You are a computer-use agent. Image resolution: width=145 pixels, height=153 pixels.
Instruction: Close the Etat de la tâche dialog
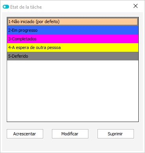(136, 6)
